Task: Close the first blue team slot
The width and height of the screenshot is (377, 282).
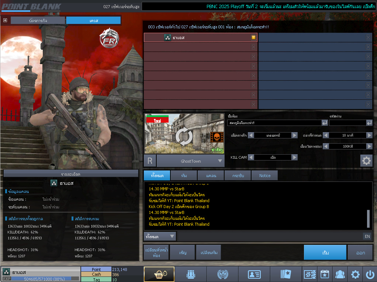Action: [368, 37]
